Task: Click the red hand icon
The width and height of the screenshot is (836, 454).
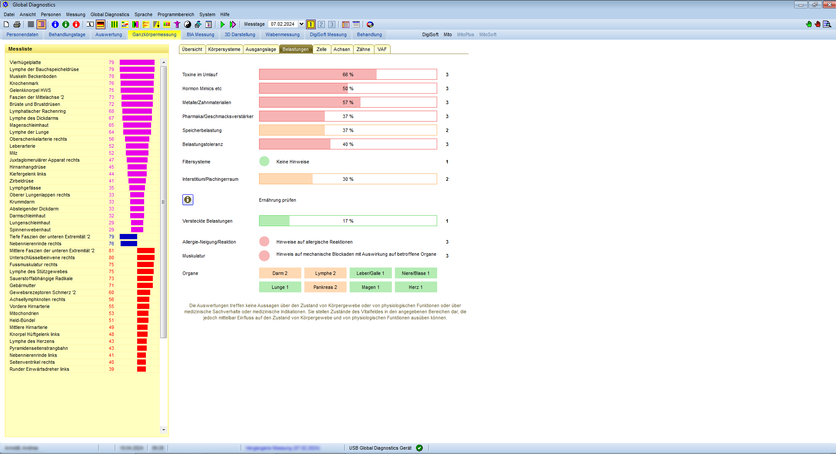Action: pyautogui.click(x=818, y=24)
